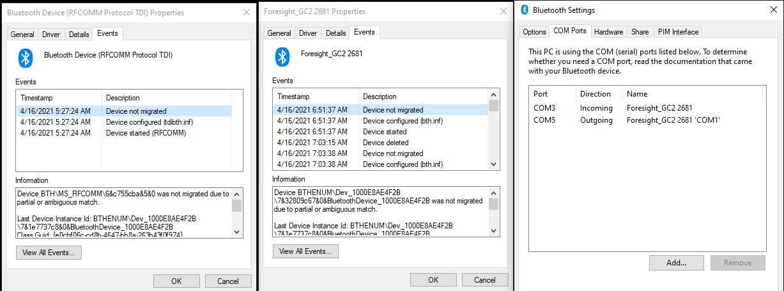This screenshot has width=784, height=291.
Task: Click View All Events in Foresight_GC2 dialog
Action: point(305,251)
